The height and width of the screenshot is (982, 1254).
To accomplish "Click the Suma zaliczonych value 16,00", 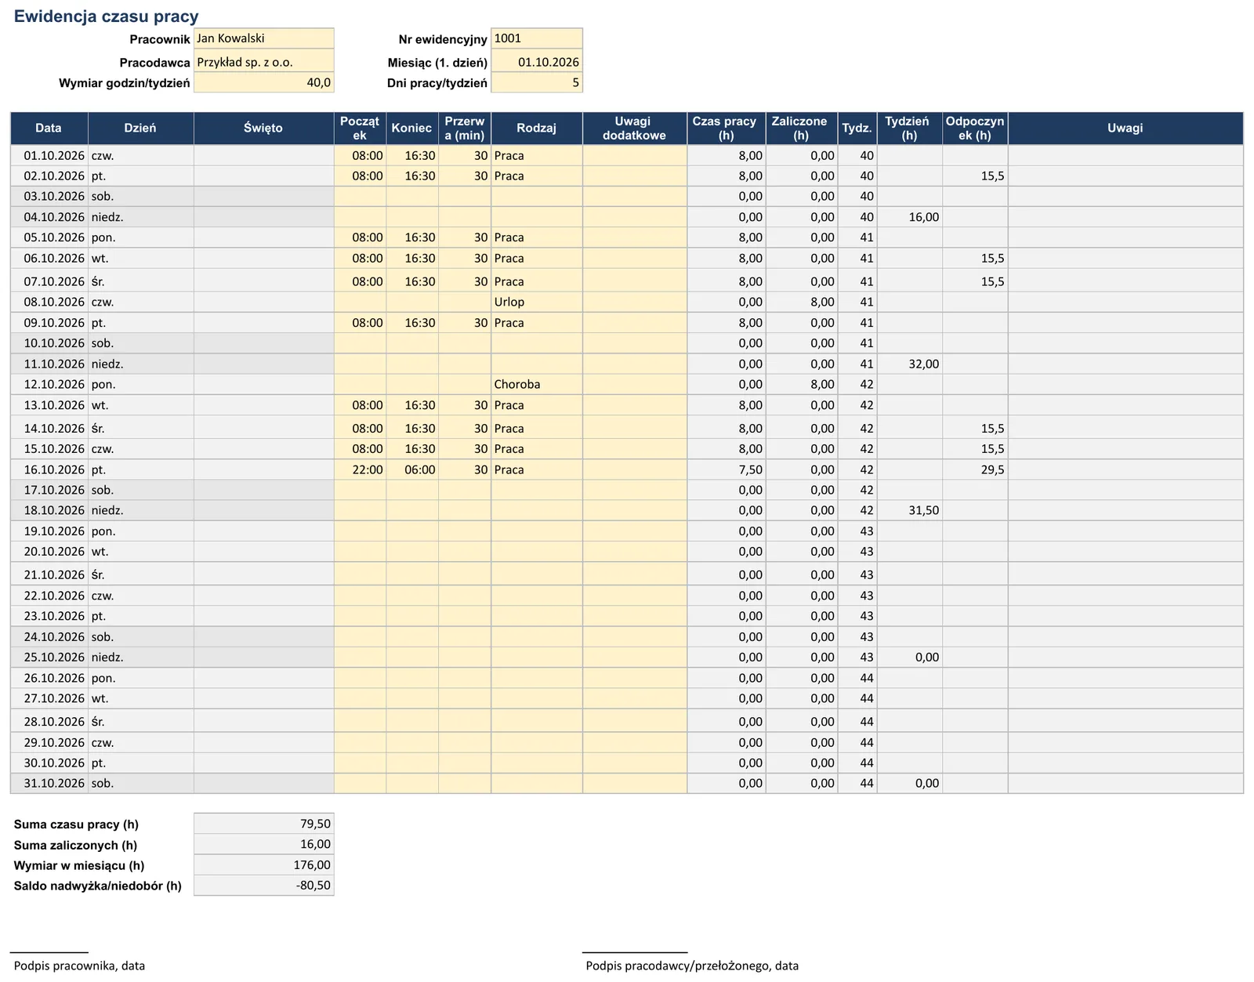I will pos(263,844).
